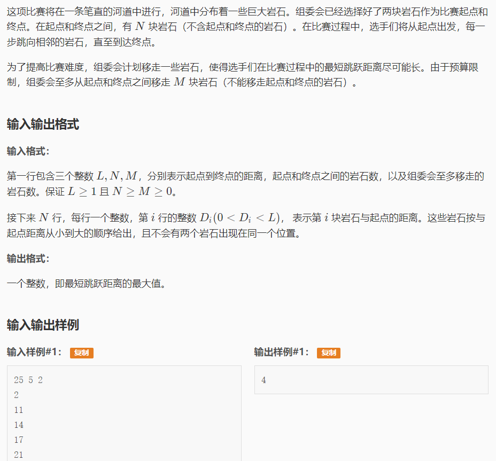496x461 pixels.
Task: Copy sample input #1 with 复制 button
Action: (x=82, y=353)
